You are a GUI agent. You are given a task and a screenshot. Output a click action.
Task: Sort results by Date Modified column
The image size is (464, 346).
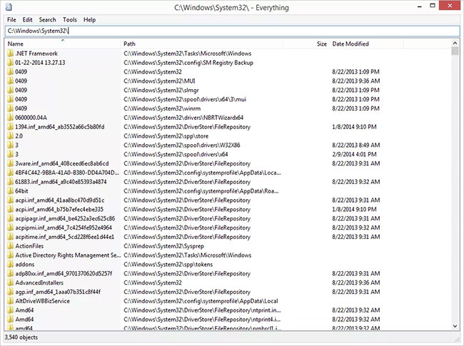[366, 44]
